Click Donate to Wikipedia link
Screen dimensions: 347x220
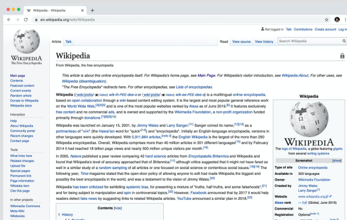tap(24, 101)
